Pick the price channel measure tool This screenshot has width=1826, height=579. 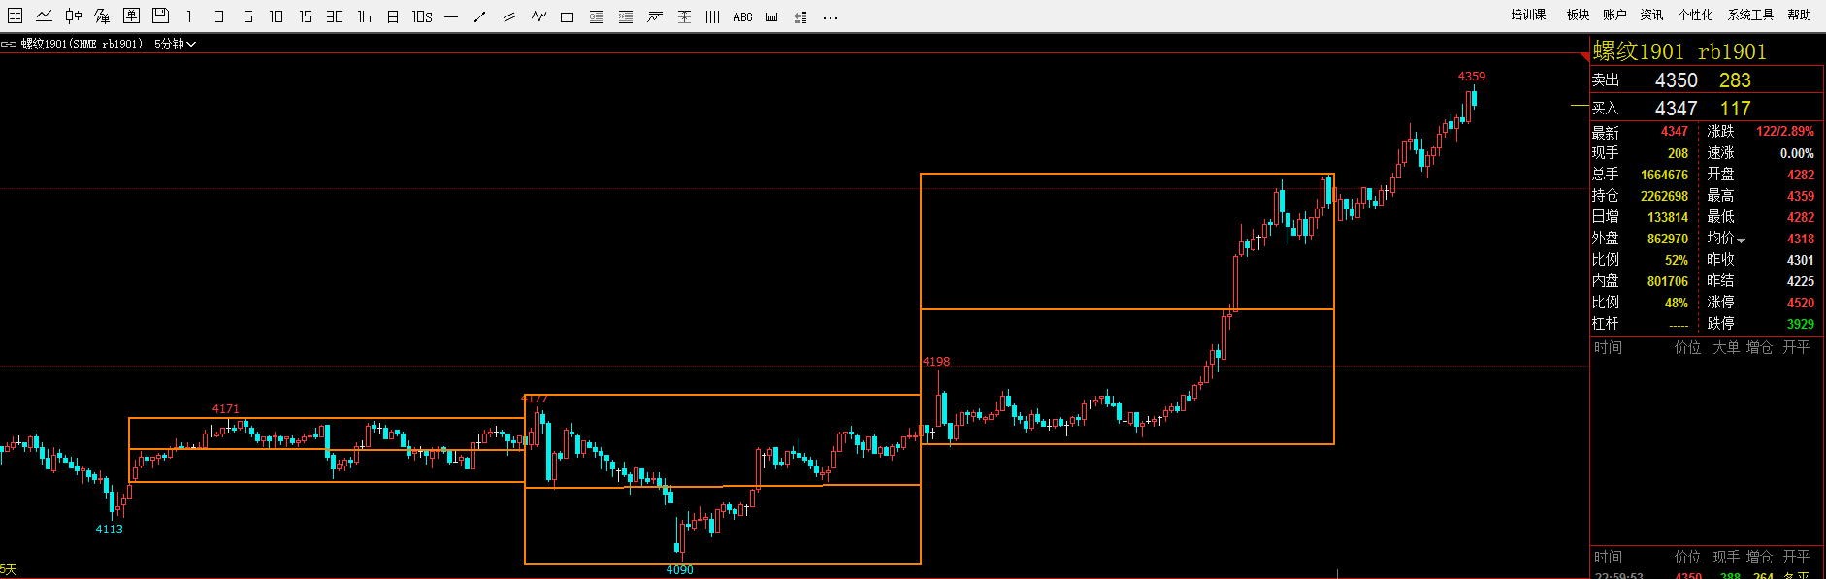[x=684, y=16]
